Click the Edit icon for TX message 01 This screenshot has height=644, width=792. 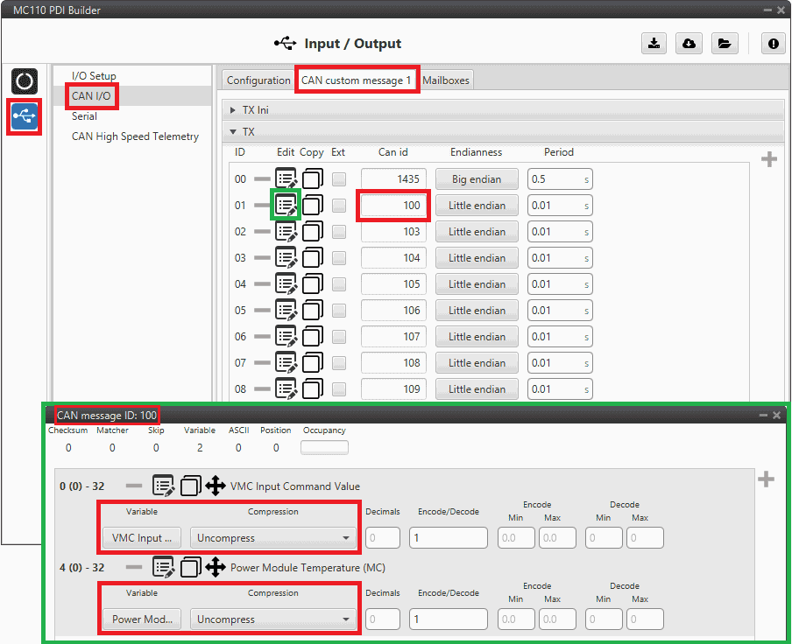pos(286,206)
